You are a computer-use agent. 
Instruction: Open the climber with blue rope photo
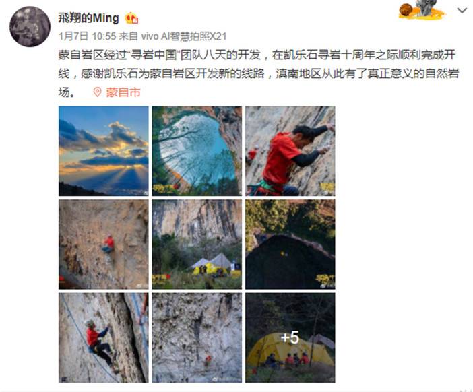tap(104, 337)
